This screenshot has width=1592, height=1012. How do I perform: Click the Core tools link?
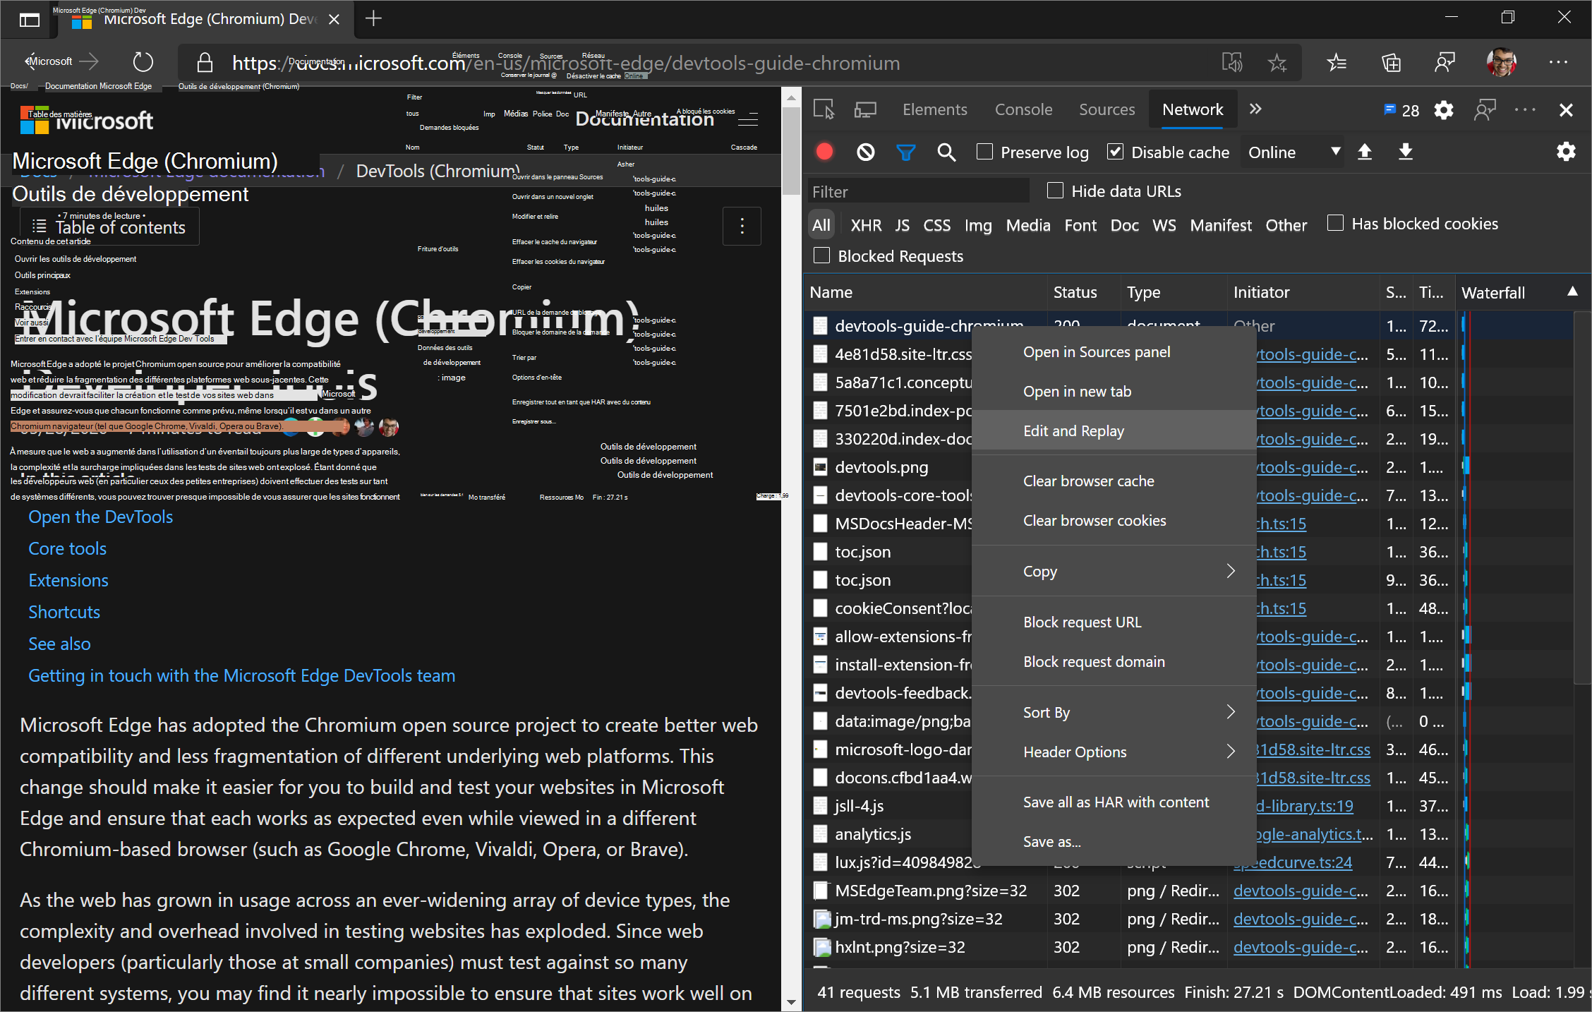click(x=67, y=548)
